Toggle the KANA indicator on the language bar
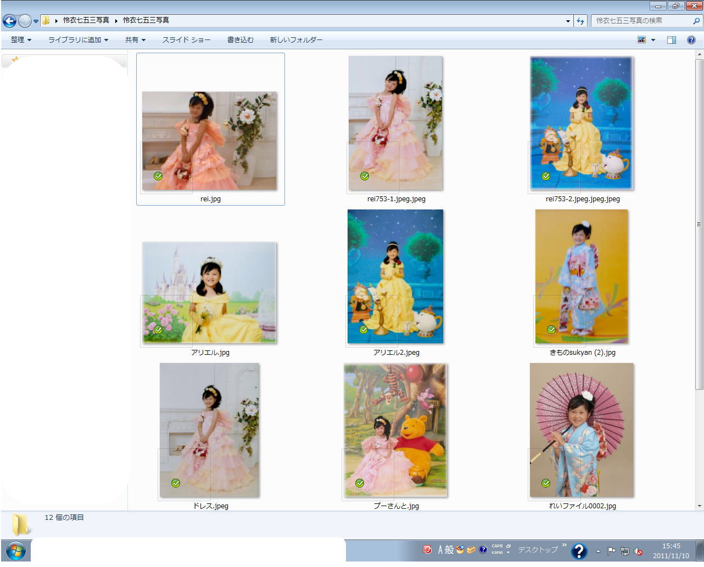The image size is (704, 567). (x=497, y=553)
